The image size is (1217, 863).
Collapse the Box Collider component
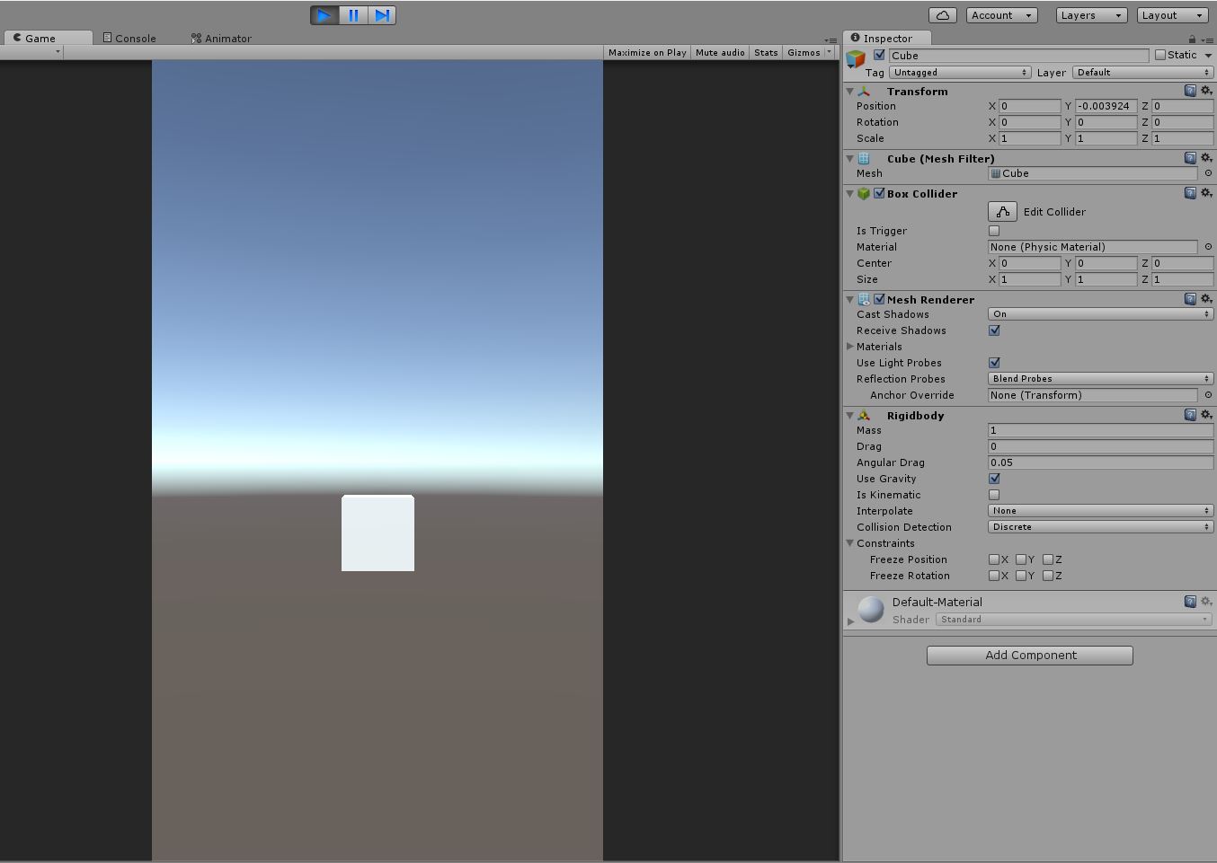pos(849,194)
